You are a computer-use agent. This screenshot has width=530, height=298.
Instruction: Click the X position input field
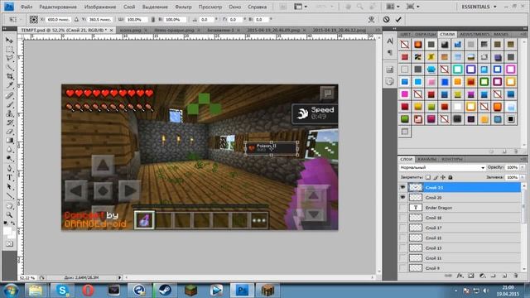[x=59, y=20]
